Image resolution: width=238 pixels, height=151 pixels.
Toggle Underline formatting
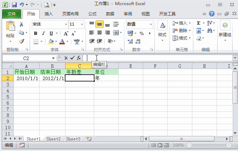(51, 33)
